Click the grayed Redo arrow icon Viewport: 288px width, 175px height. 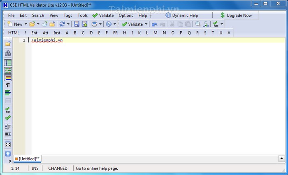163,24
